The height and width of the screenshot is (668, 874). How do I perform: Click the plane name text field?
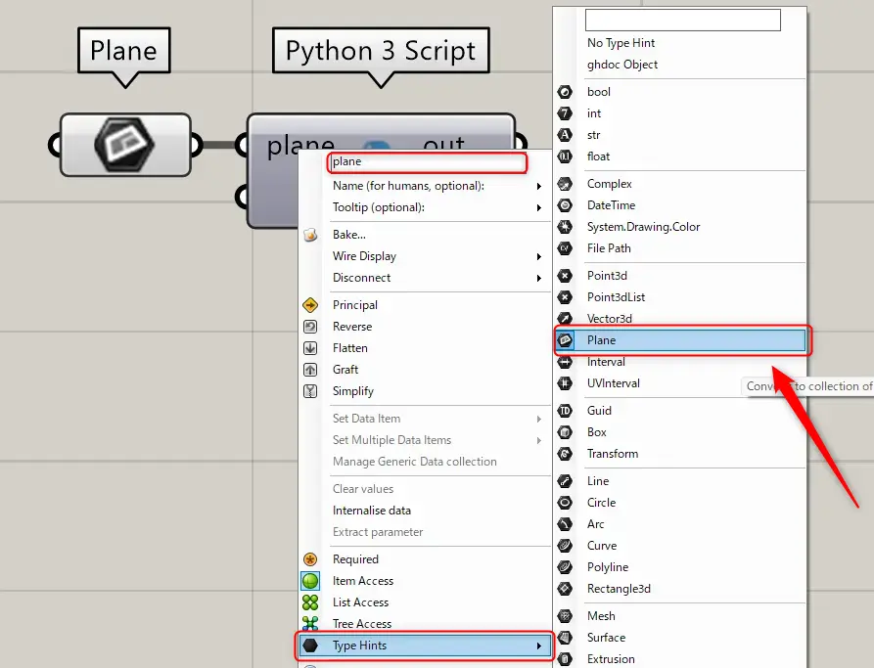428,162
